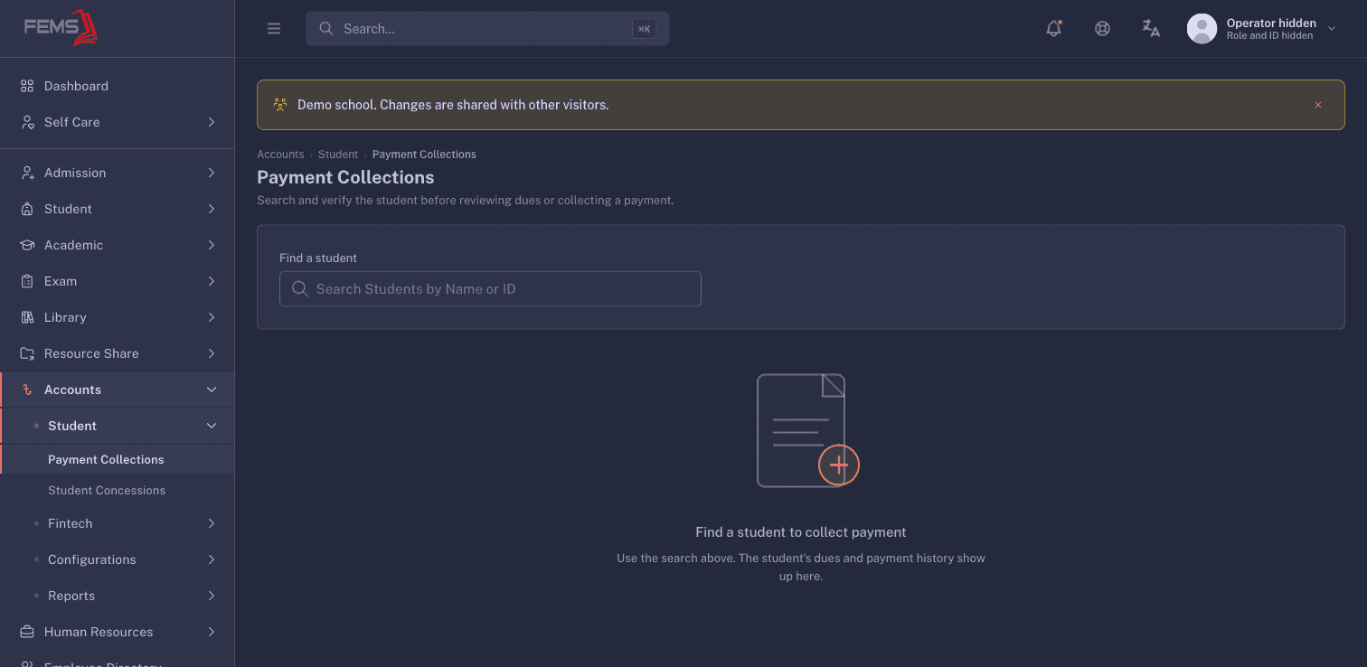Click 'Find a student to collect payment' text

[x=801, y=532]
